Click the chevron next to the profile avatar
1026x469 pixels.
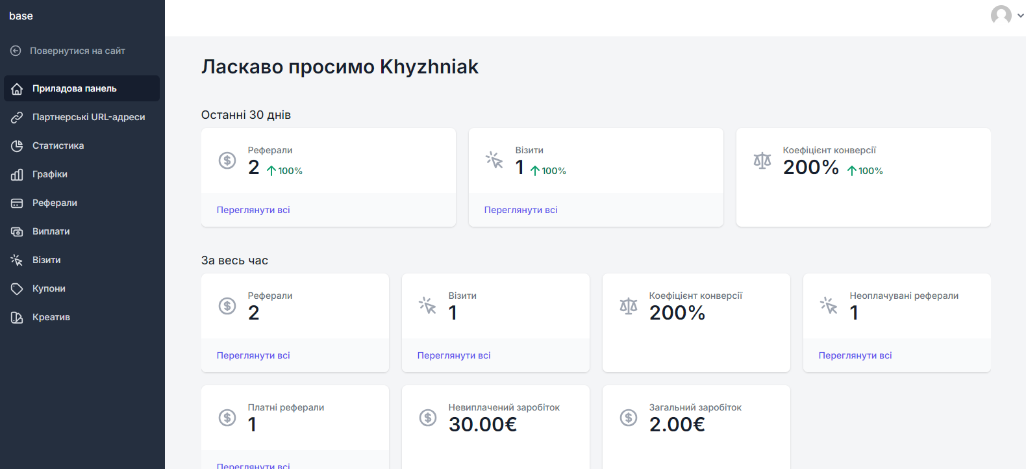[x=1020, y=16]
